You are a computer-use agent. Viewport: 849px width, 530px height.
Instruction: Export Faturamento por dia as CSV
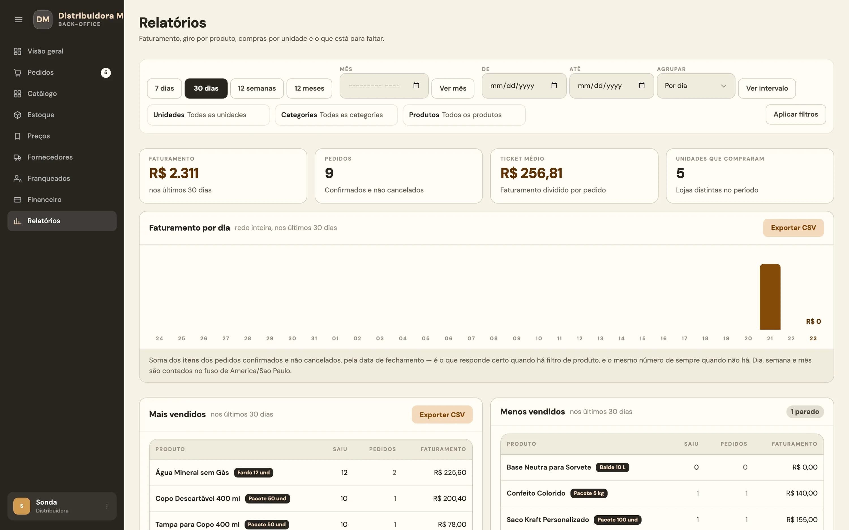(x=793, y=228)
